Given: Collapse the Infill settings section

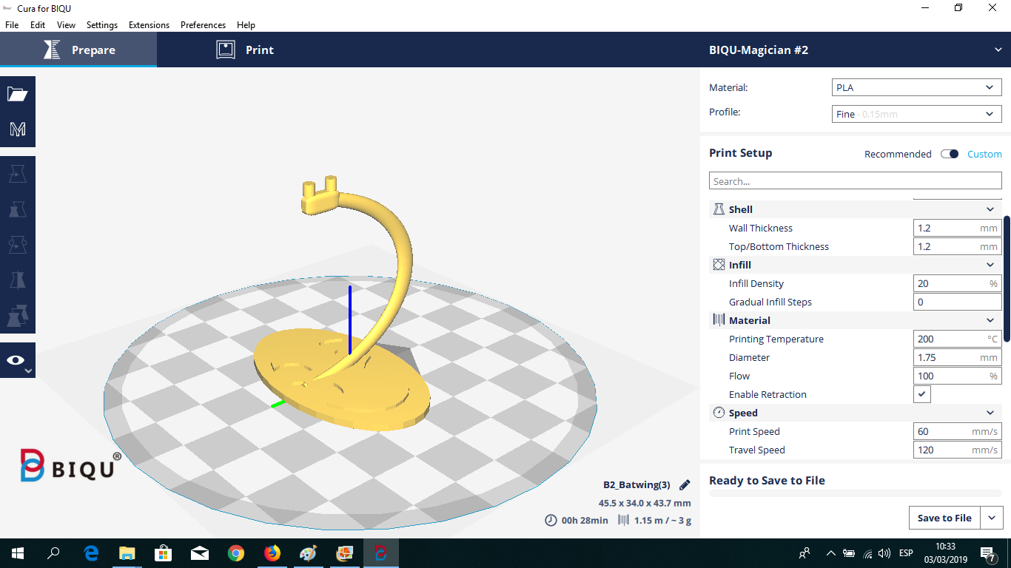Looking at the screenshot, I should pyautogui.click(x=990, y=265).
